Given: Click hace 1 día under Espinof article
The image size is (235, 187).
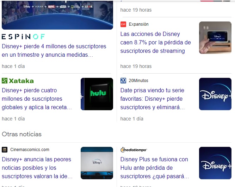Looking at the screenshot, I should click(13, 66).
